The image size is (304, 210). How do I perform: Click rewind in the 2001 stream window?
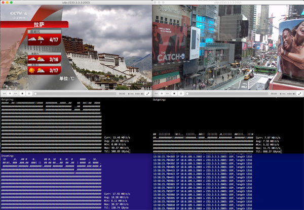pyautogui.click(x=156, y=94)
